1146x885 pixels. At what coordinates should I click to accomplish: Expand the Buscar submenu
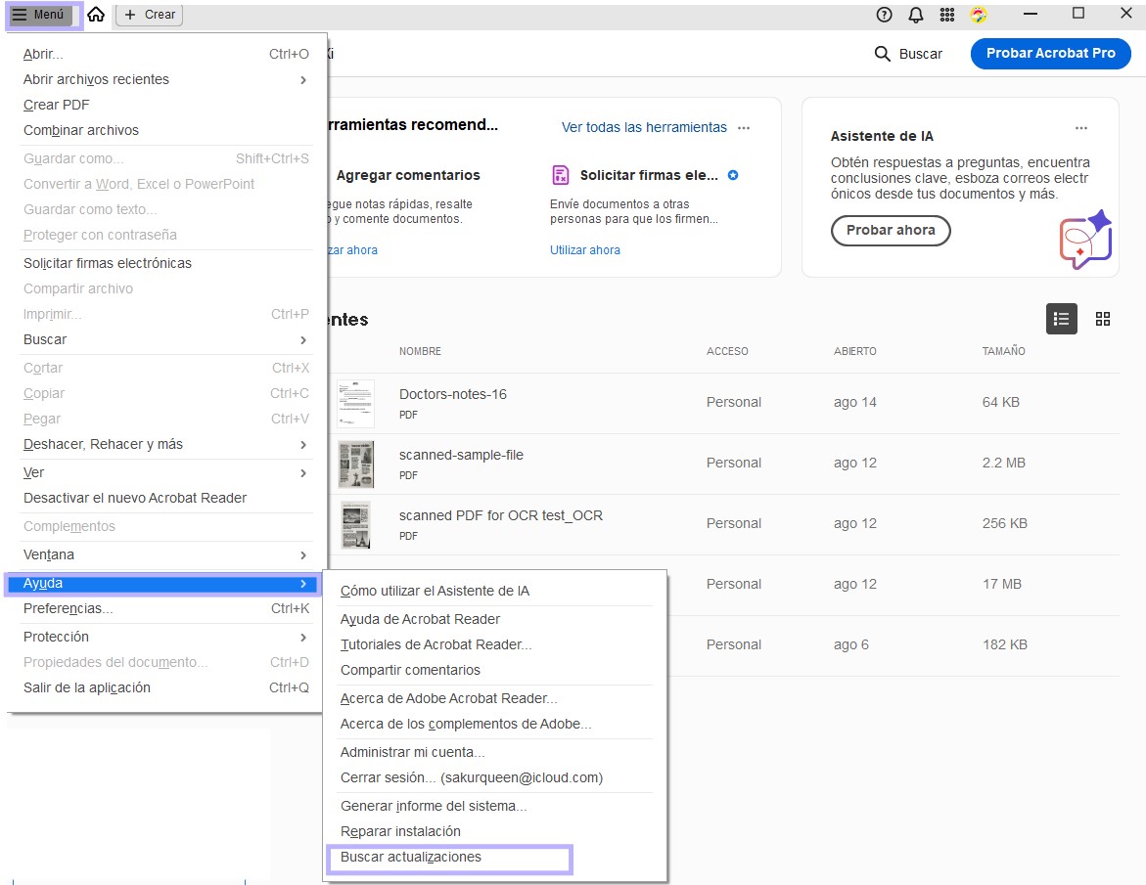coord(166,340)
